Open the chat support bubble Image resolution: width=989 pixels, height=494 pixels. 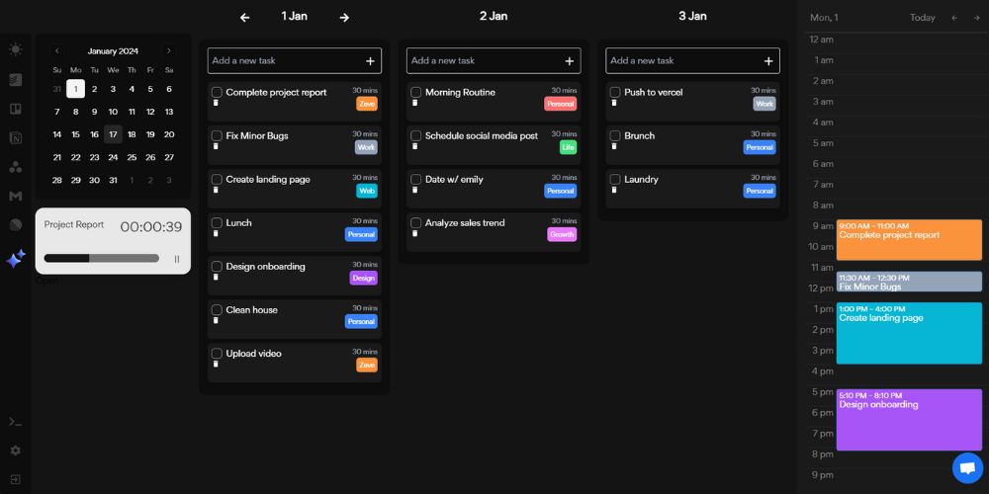point(967,467)
